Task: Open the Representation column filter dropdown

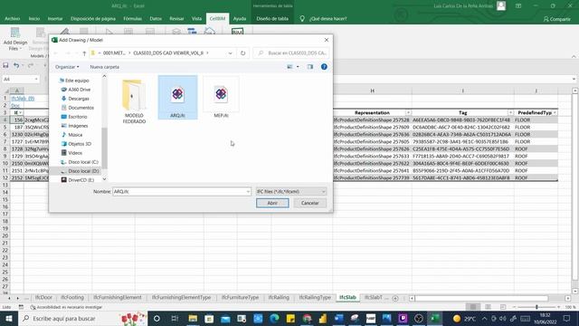Action: pos(408,112)
